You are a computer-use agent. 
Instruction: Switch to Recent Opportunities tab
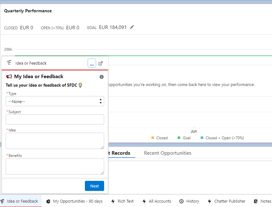[168, 153]
